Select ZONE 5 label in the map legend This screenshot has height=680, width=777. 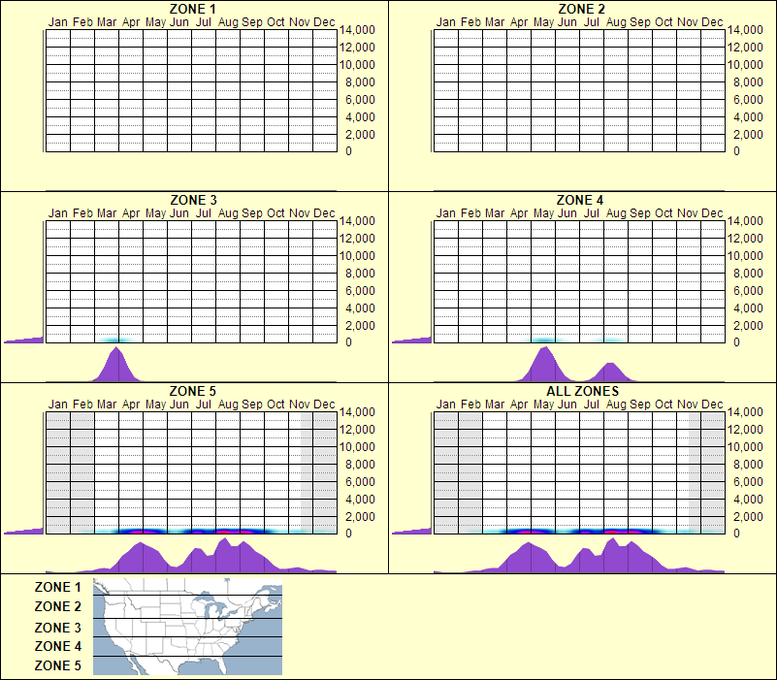pos(57,665)
